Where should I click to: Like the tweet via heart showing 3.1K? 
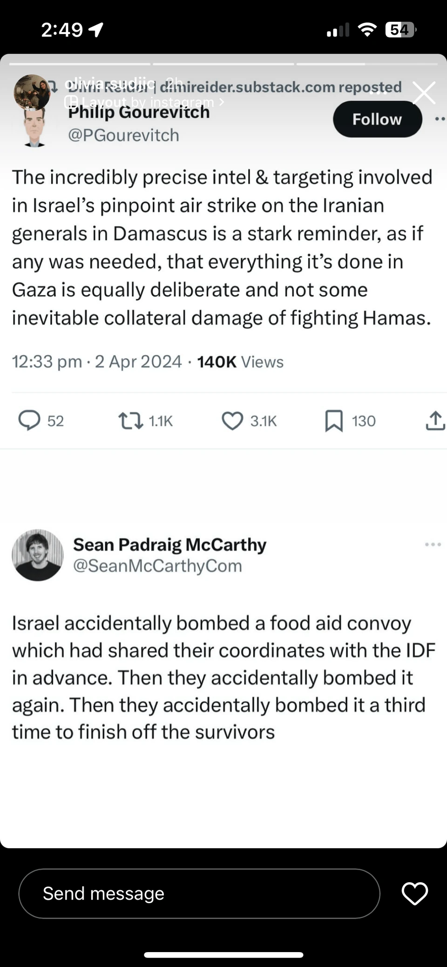coord(232,420)
